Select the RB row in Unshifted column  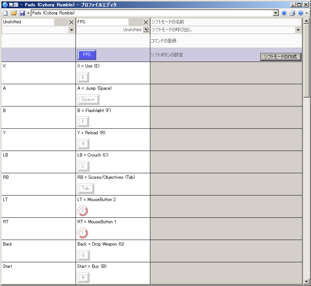pyautogui.click(x=39, y=184)
